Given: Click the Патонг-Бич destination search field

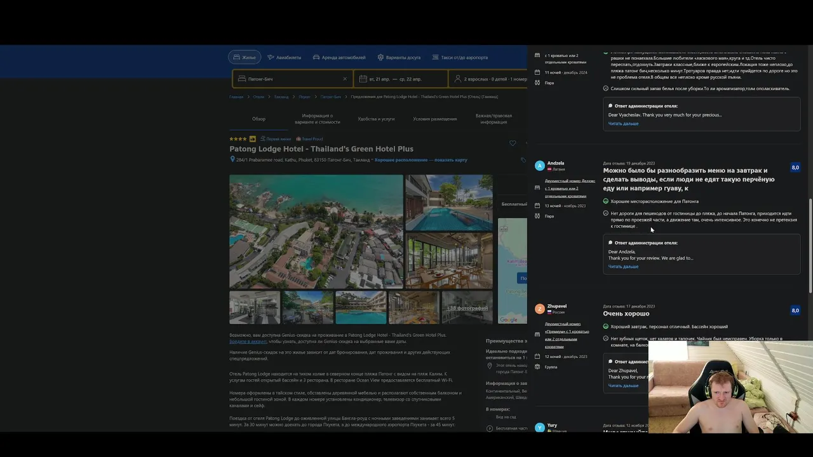Looking at the screenshot, I should (x=293, y=79).
